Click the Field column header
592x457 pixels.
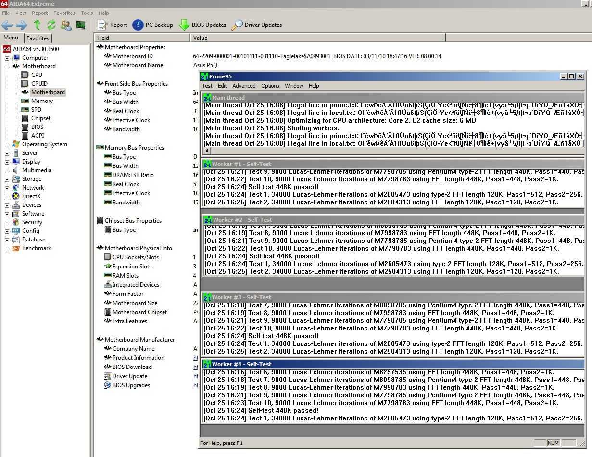point(142,38)
